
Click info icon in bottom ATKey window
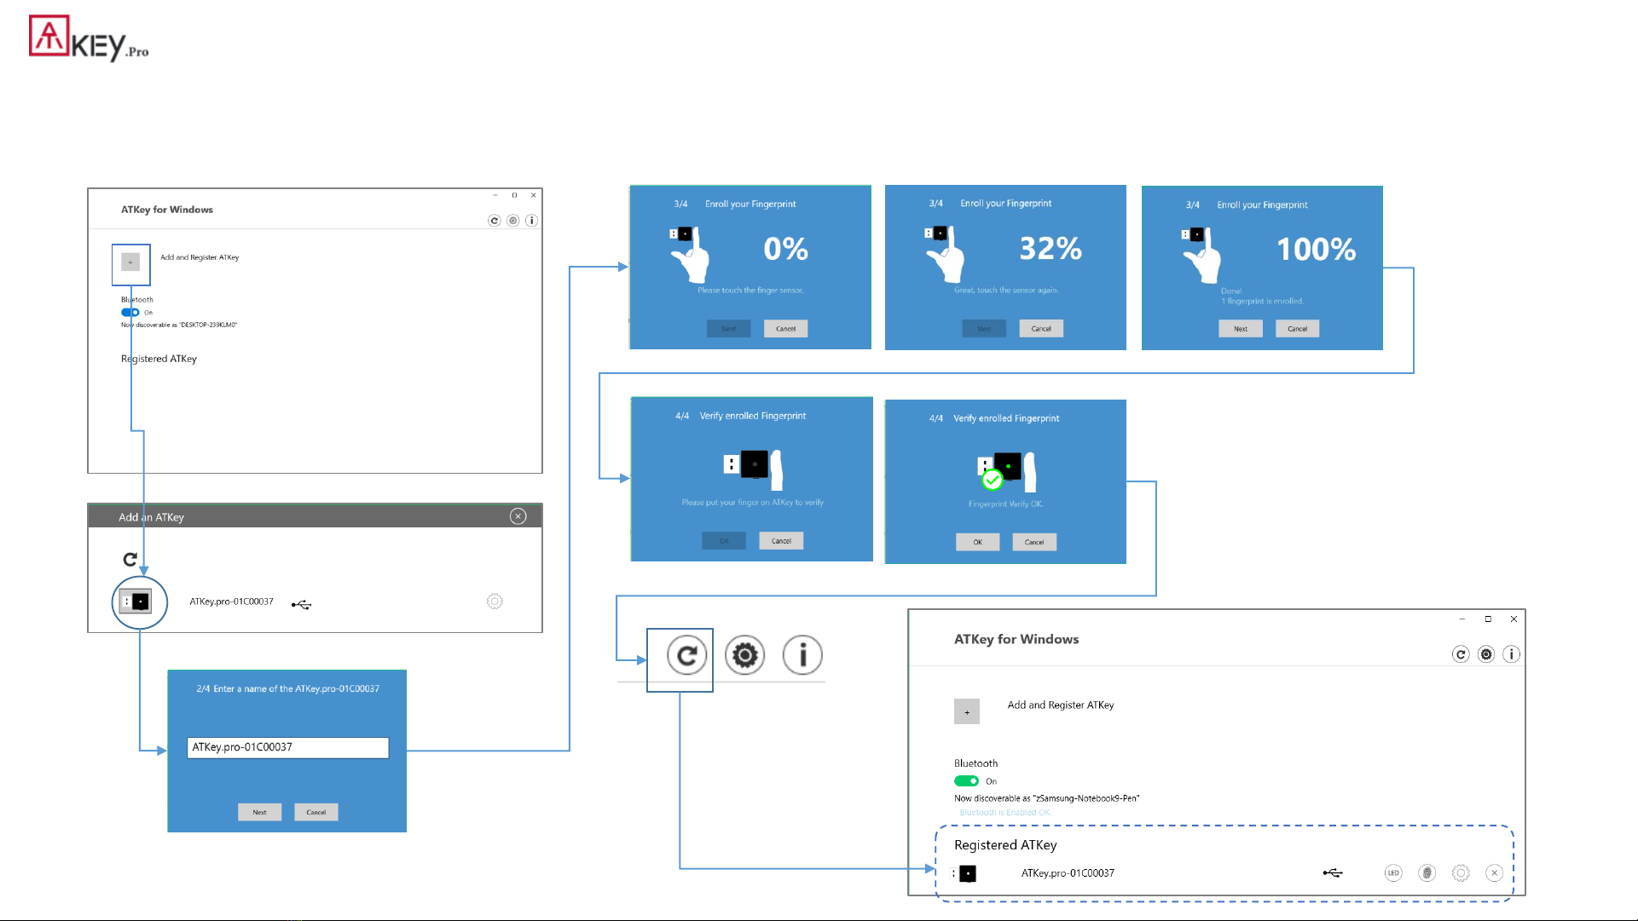pos(1511,654)
